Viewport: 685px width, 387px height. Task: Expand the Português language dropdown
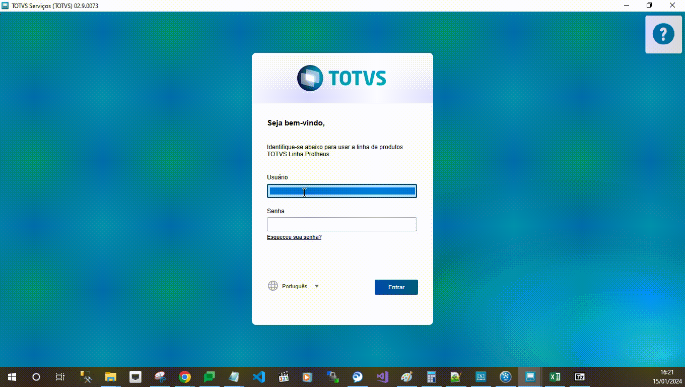click(295, 286)
